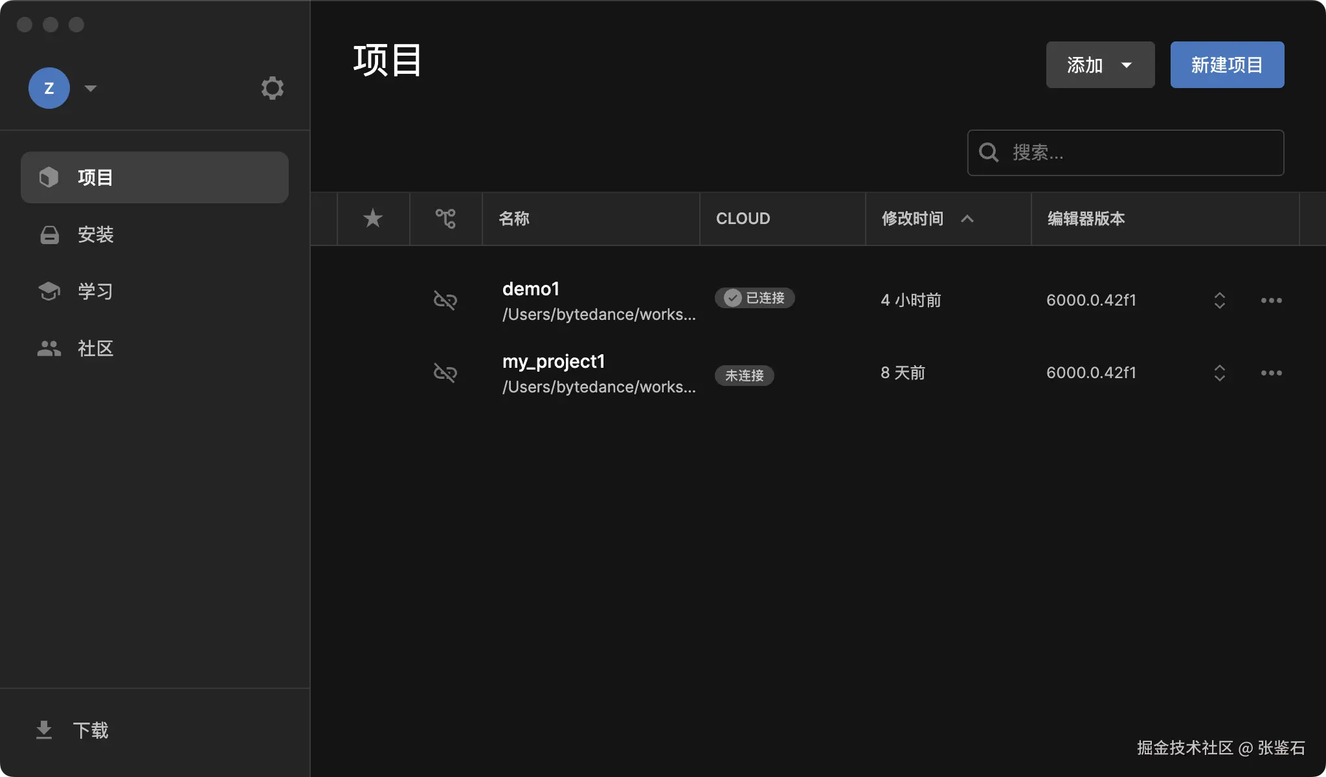This screenshot has height=777, width=1326.
Task: Open the editor version selector for demo1
Action: click(x=1220, y=300)
